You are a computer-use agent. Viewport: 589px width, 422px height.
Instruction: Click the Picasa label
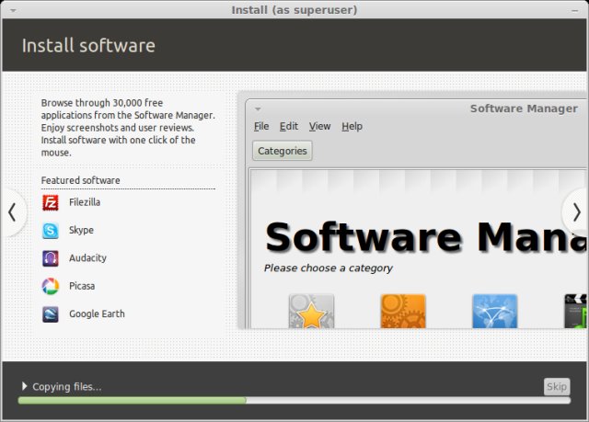(x=82, y=286)
